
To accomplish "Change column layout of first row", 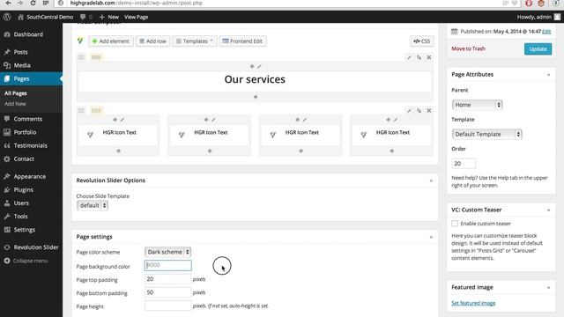I will tap(96, 57).
